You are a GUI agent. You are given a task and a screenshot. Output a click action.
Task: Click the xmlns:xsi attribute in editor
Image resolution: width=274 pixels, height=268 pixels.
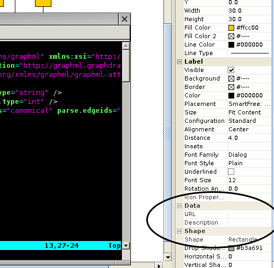click(68, 57)
